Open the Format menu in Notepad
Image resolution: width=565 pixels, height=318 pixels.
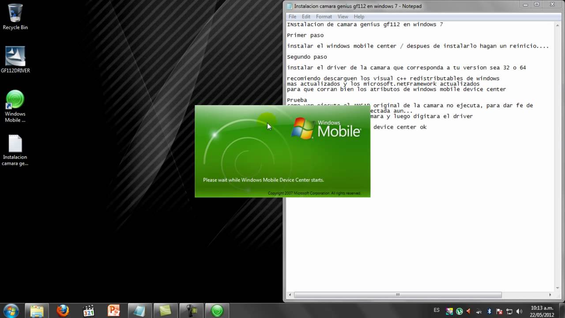324,16
